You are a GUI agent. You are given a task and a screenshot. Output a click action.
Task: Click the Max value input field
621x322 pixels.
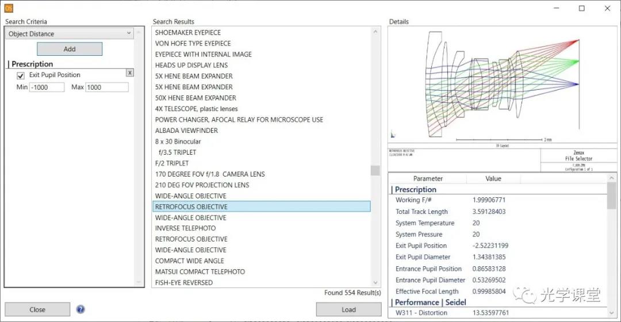coord(107,87)
